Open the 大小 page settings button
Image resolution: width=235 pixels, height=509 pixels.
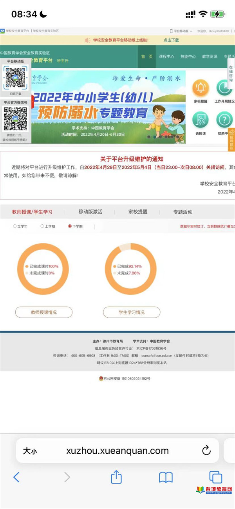pyautogui.click(x=30, y=451)
